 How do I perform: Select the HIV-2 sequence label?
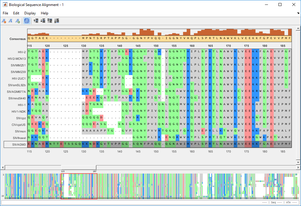tap(22, 52)
